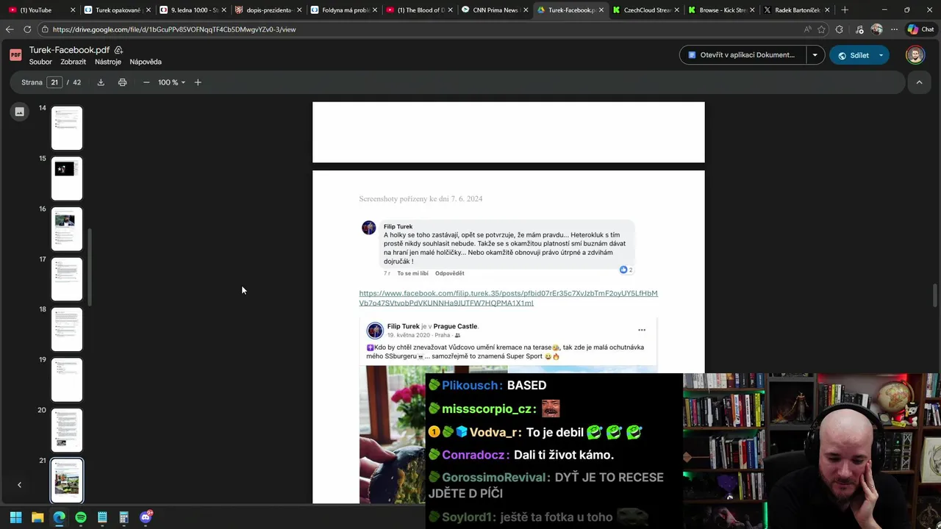
Task: Click the thumbnail sidebar scrollbar
Action: click(x=90, y=267)
